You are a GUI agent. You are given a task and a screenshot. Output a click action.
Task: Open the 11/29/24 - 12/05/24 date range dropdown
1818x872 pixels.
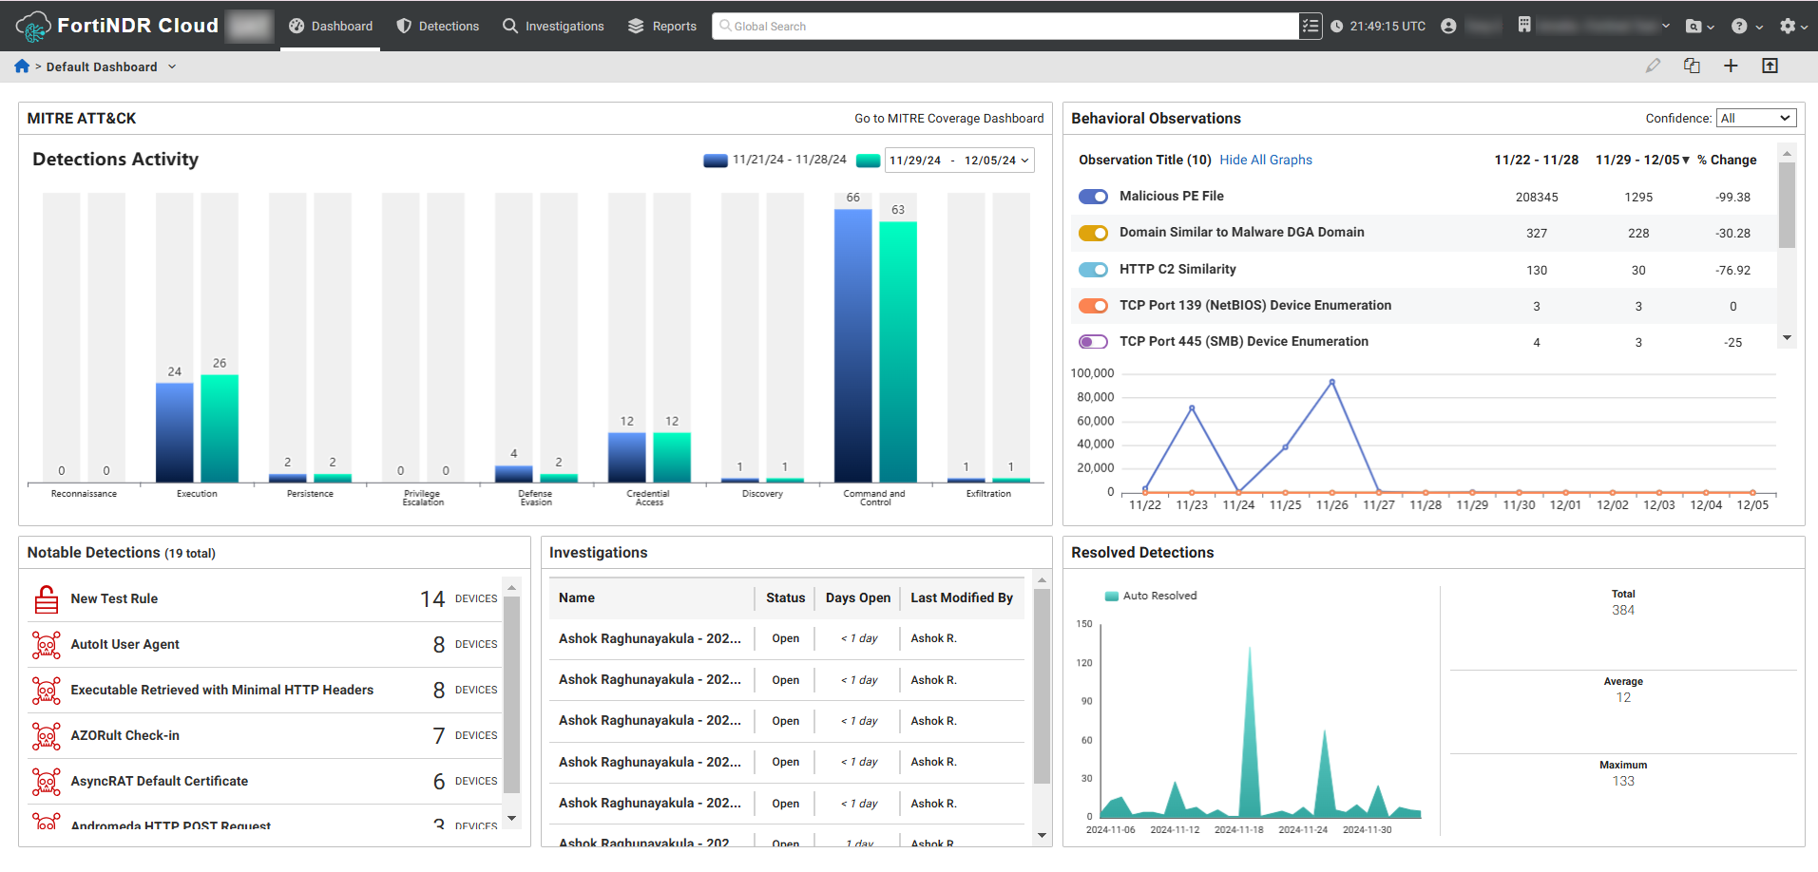coord(959,161)
